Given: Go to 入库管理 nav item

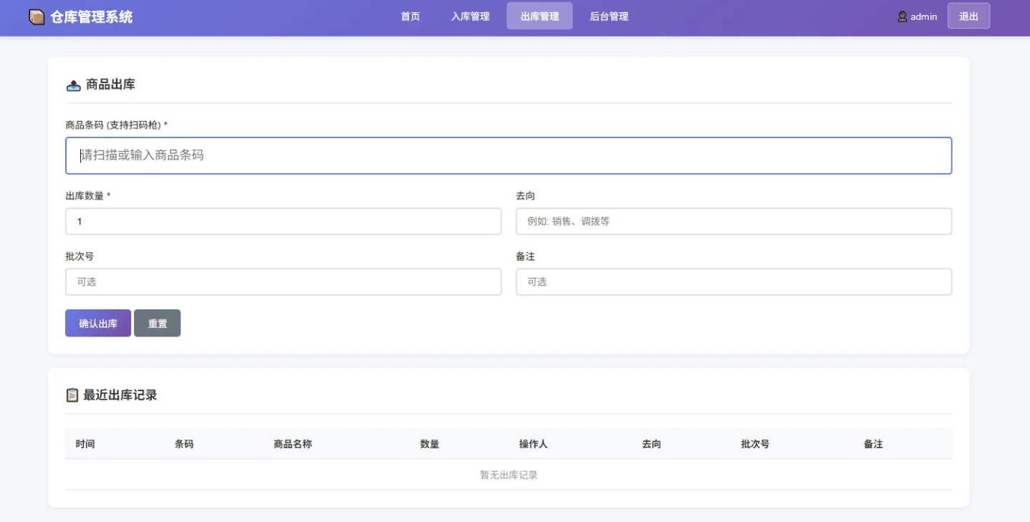Looking at the screenshot, I should pyautogui.click(x=471, y=16).
